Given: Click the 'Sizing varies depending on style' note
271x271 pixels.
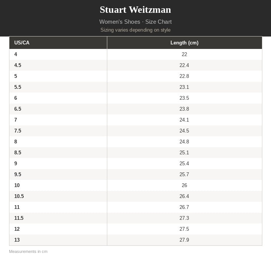Looking at the screenshot, I should 135,30.
